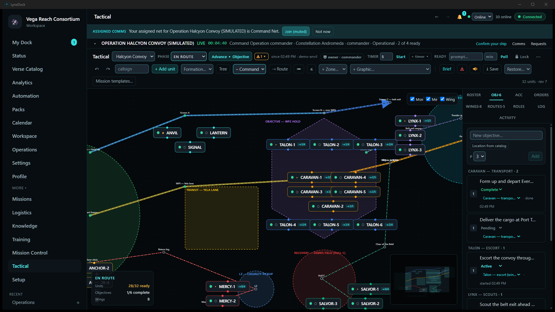This screenshot has height=312, width=555.
Task: Go back with the left arrow
Action: 437,17
